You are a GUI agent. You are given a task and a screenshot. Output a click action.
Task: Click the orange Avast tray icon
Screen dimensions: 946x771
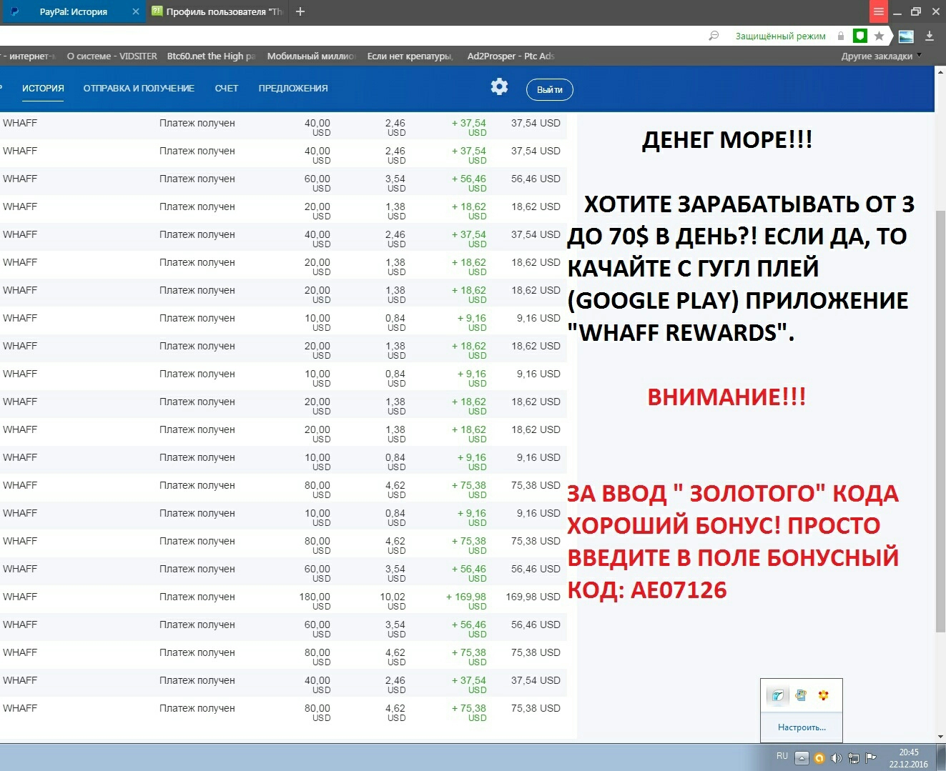(x=819, y=758)
